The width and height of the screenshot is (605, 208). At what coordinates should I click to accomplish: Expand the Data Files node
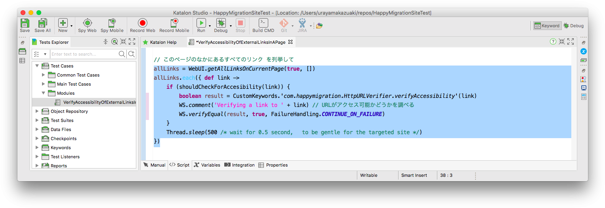37,129
